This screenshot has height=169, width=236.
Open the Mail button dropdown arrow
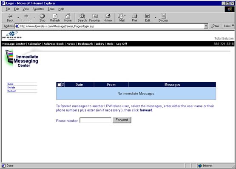click(125, 16)
